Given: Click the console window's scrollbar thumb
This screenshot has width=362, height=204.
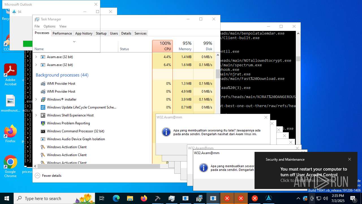Looking at the screenshot, I should coord(298,59).
